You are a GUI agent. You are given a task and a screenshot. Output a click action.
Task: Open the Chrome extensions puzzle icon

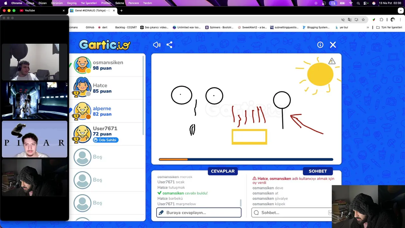[381, 20]
